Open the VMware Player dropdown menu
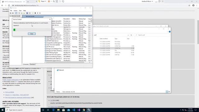Viewport: 199px width, 112px height. pyautogui.click(x=44, y=1)
